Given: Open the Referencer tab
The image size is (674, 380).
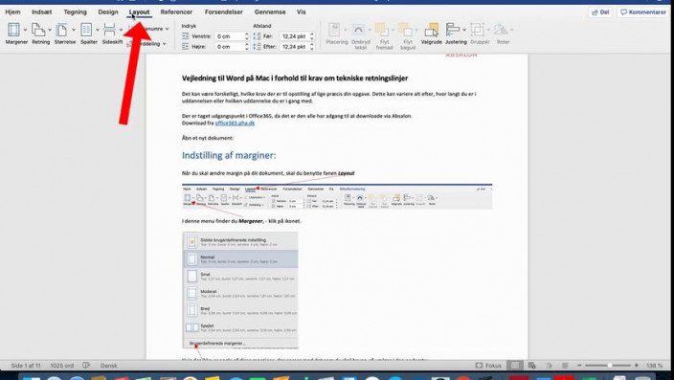Looking at the screenshot, I should point(176,12).
